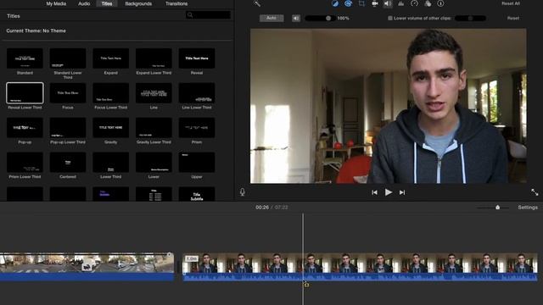Screen dimensions: 543x305
Task: Select the Reveal Lower Third title
Action: [x=25, y=93]
